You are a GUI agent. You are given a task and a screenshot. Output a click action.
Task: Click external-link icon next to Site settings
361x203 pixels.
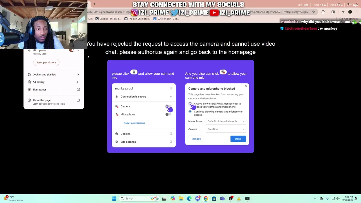[78, 90]
